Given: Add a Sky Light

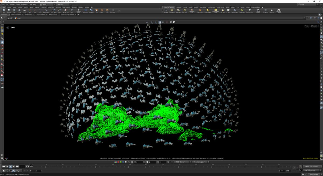Looking at the screenshot, I should [223, 11].
